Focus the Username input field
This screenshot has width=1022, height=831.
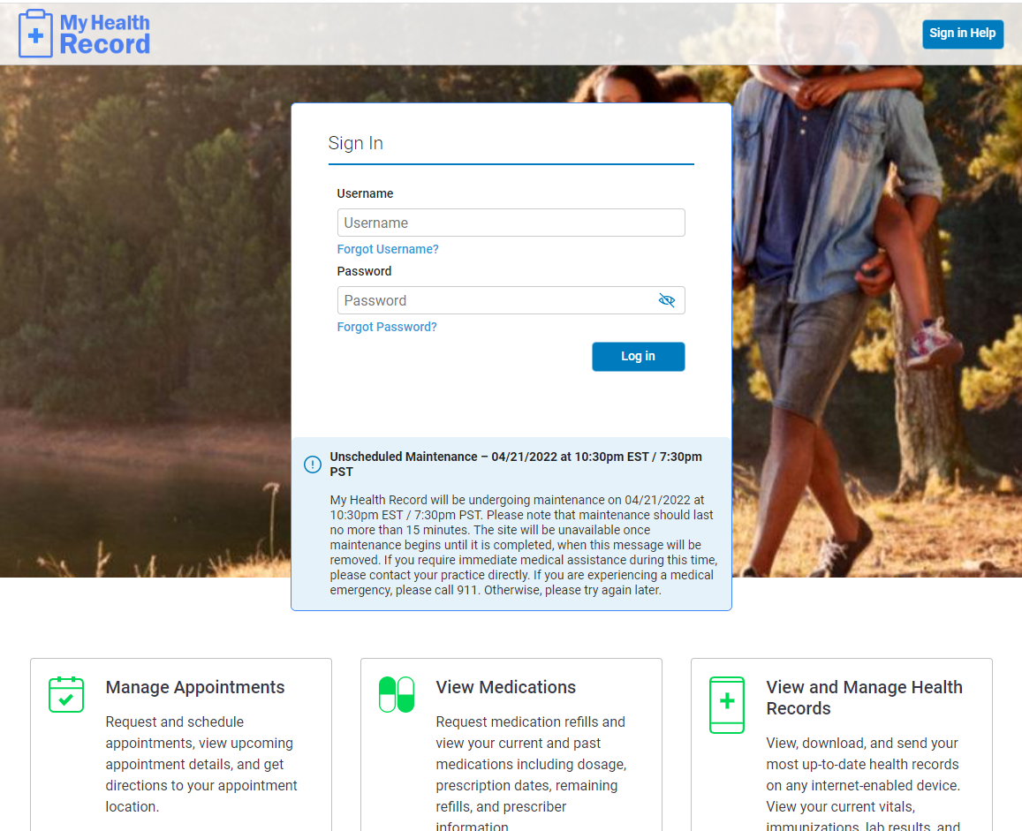tap(511, 223)
